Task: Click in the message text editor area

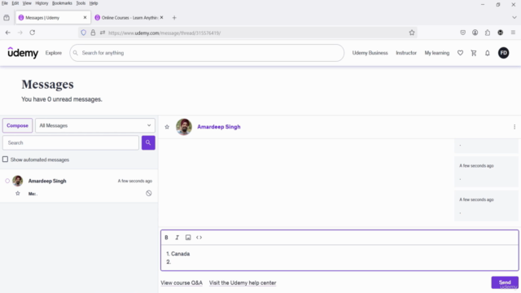Action: pyautogui.click(x=339, y=258)
